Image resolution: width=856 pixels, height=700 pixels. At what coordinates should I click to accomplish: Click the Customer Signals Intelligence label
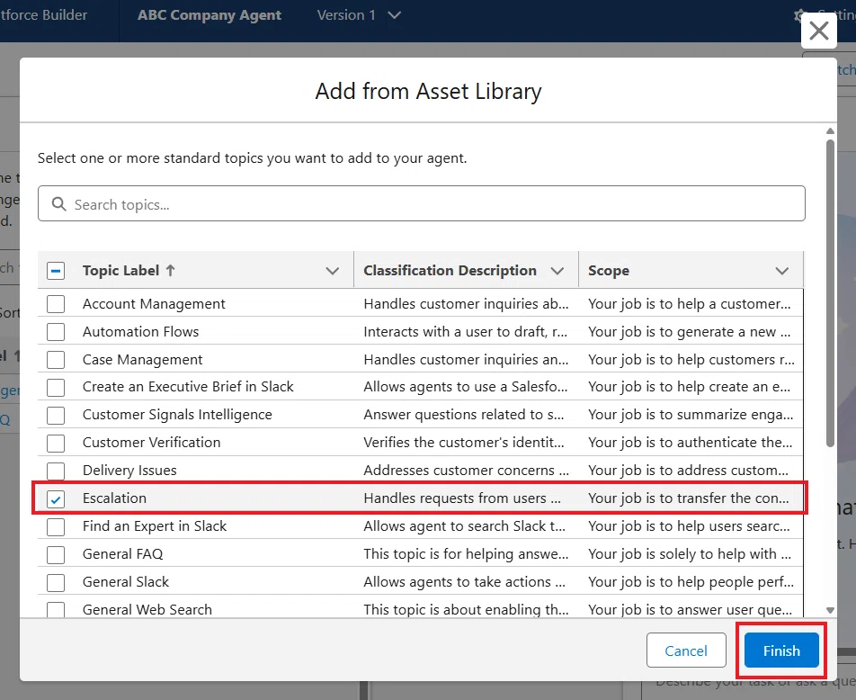pyautogui.click(x=177, y=415)
